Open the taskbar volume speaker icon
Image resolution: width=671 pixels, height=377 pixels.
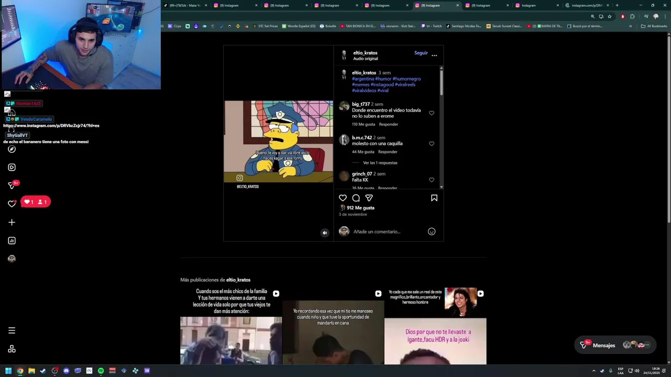(x=637, y=371)
